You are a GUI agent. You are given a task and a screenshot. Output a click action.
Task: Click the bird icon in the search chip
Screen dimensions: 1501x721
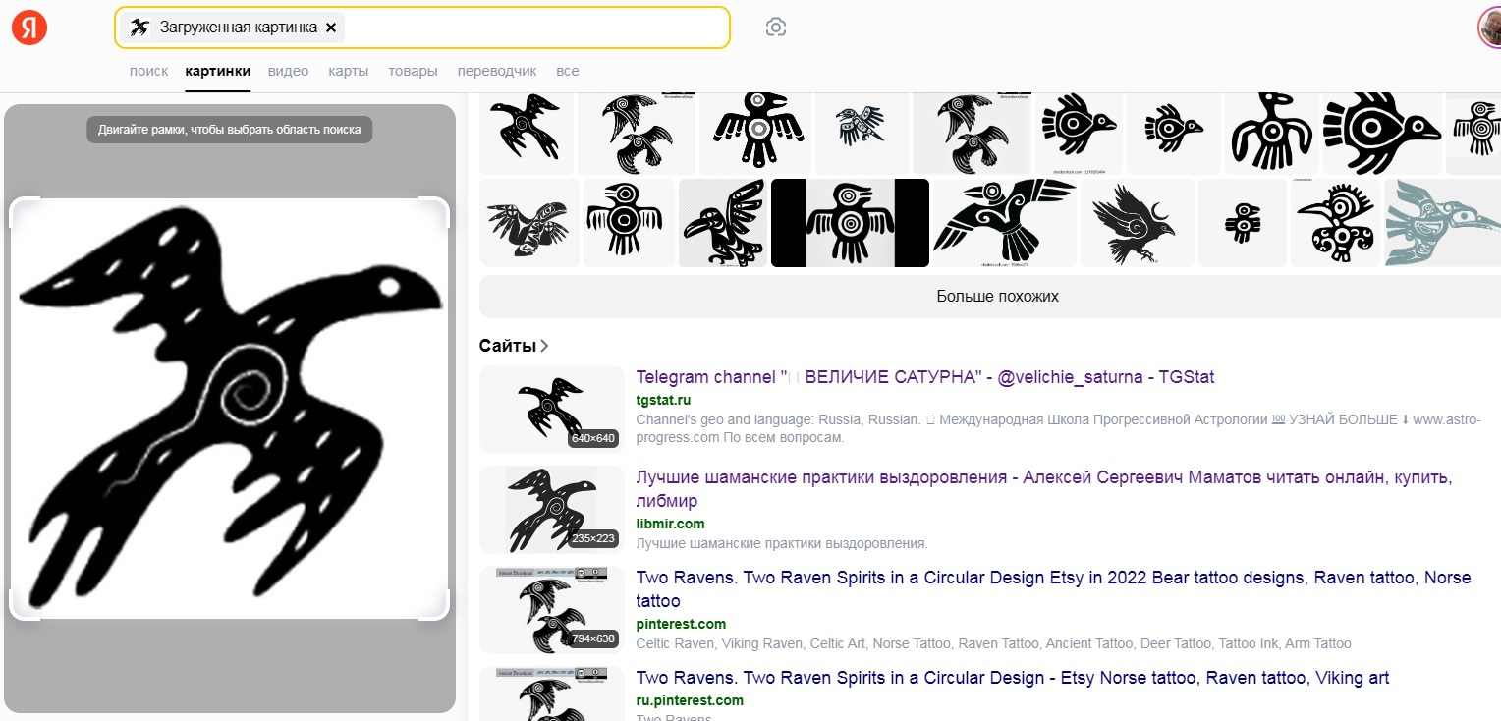(140, 28)
